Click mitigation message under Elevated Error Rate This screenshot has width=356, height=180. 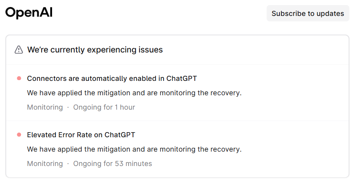click(x=134, y=149)
